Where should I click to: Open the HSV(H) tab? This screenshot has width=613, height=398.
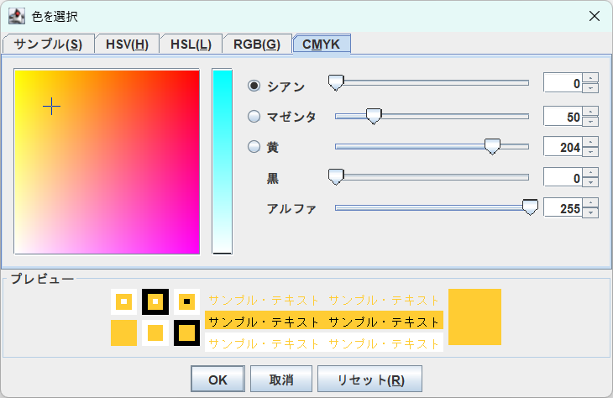(x=127, y=44)
